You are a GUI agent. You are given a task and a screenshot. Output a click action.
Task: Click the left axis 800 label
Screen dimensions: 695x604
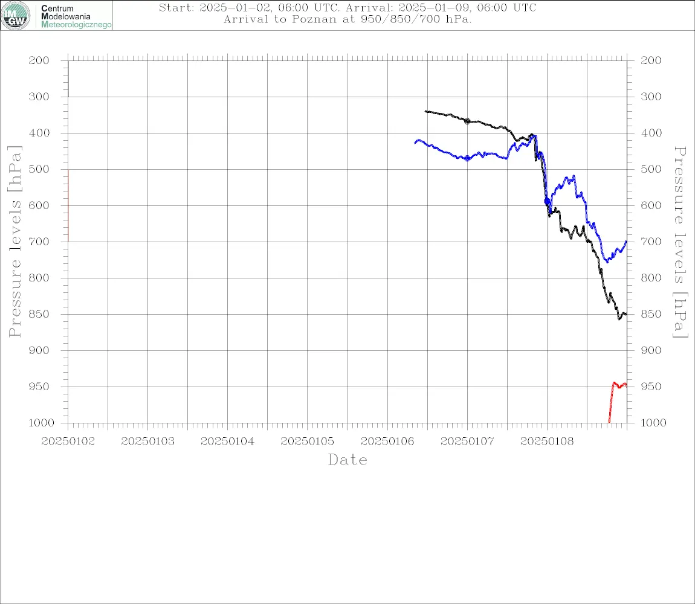coord(39,278)
